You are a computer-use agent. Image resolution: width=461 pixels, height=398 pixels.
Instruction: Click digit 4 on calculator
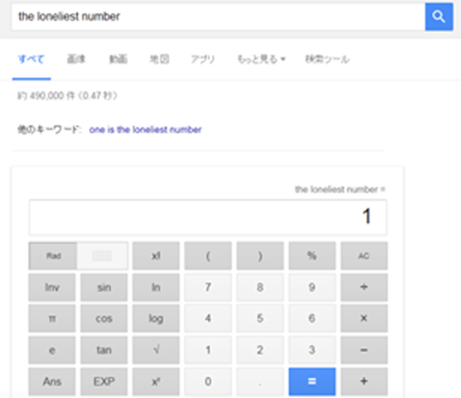click(208, 319)
